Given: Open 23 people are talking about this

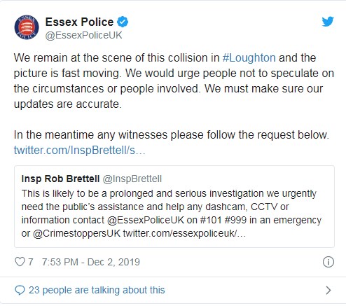Looking at the screenshot, I should point(97,290).
